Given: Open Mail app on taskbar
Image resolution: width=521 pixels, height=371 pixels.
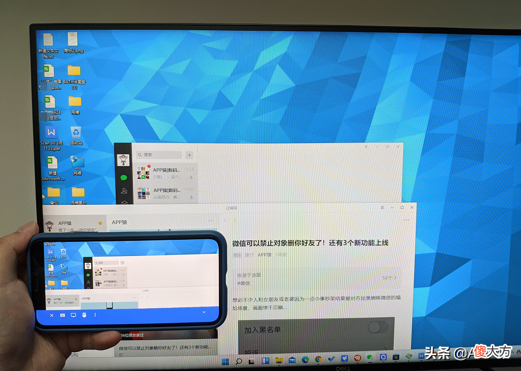Looking at the screenshot, I should coord(292,360).
